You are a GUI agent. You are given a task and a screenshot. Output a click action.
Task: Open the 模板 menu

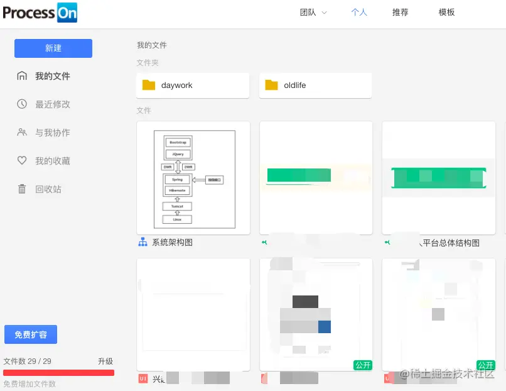(x=446, y=12)
